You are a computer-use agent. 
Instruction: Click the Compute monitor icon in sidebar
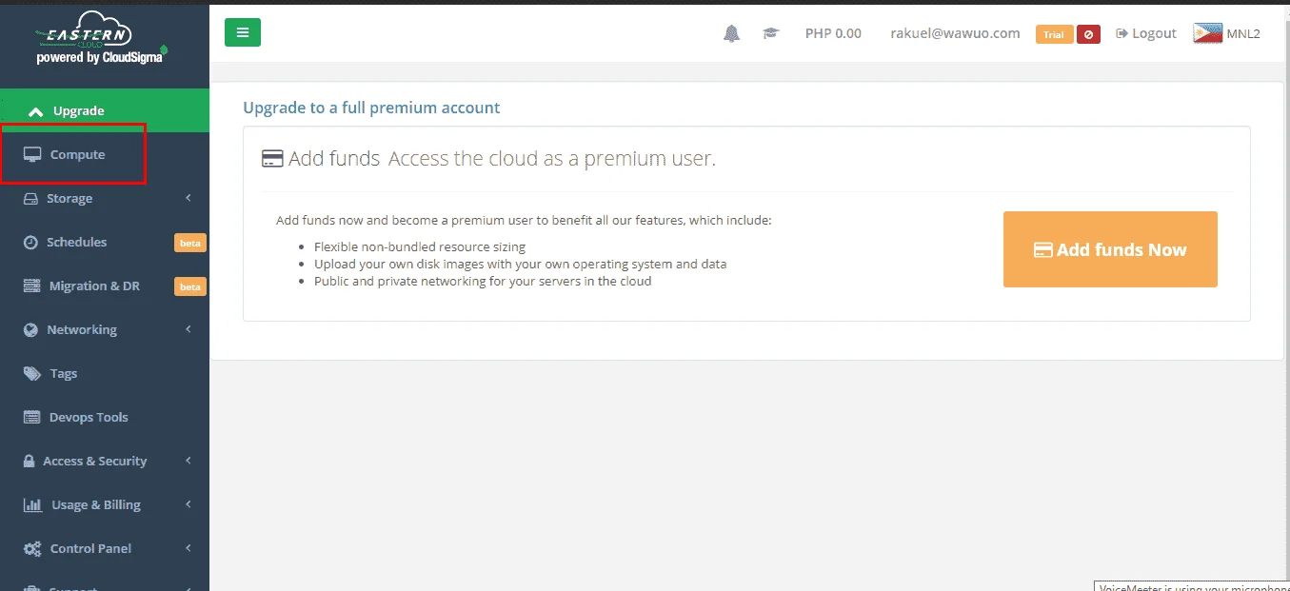[32, 154]
